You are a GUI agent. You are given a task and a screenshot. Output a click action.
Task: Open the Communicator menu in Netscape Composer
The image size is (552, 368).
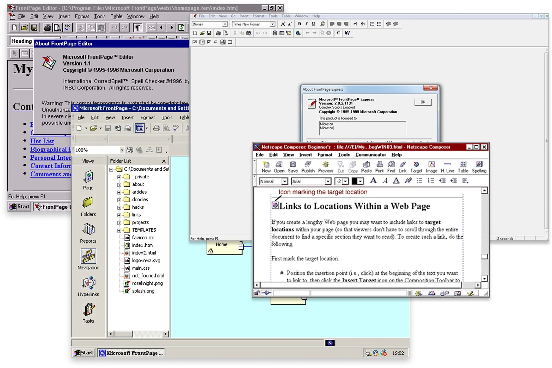point(370,155)
